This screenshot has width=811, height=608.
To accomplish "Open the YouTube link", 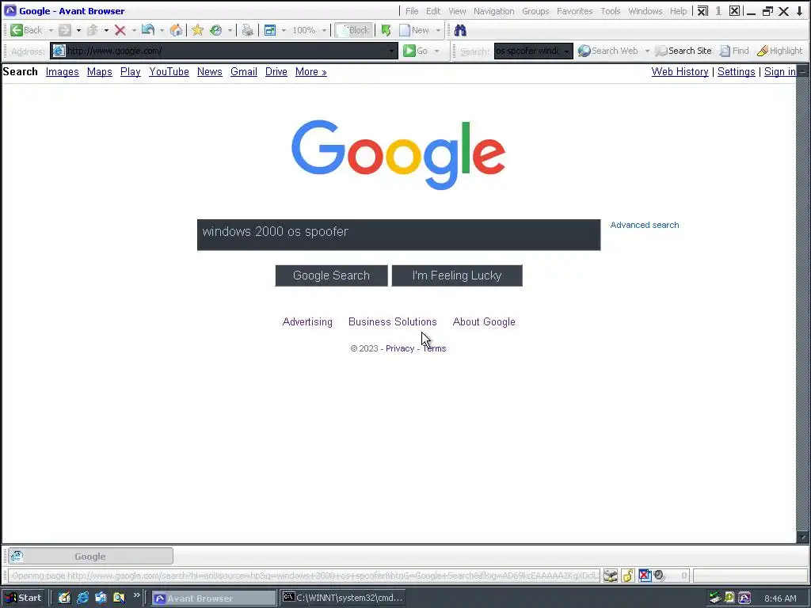I will click(169, 72).
